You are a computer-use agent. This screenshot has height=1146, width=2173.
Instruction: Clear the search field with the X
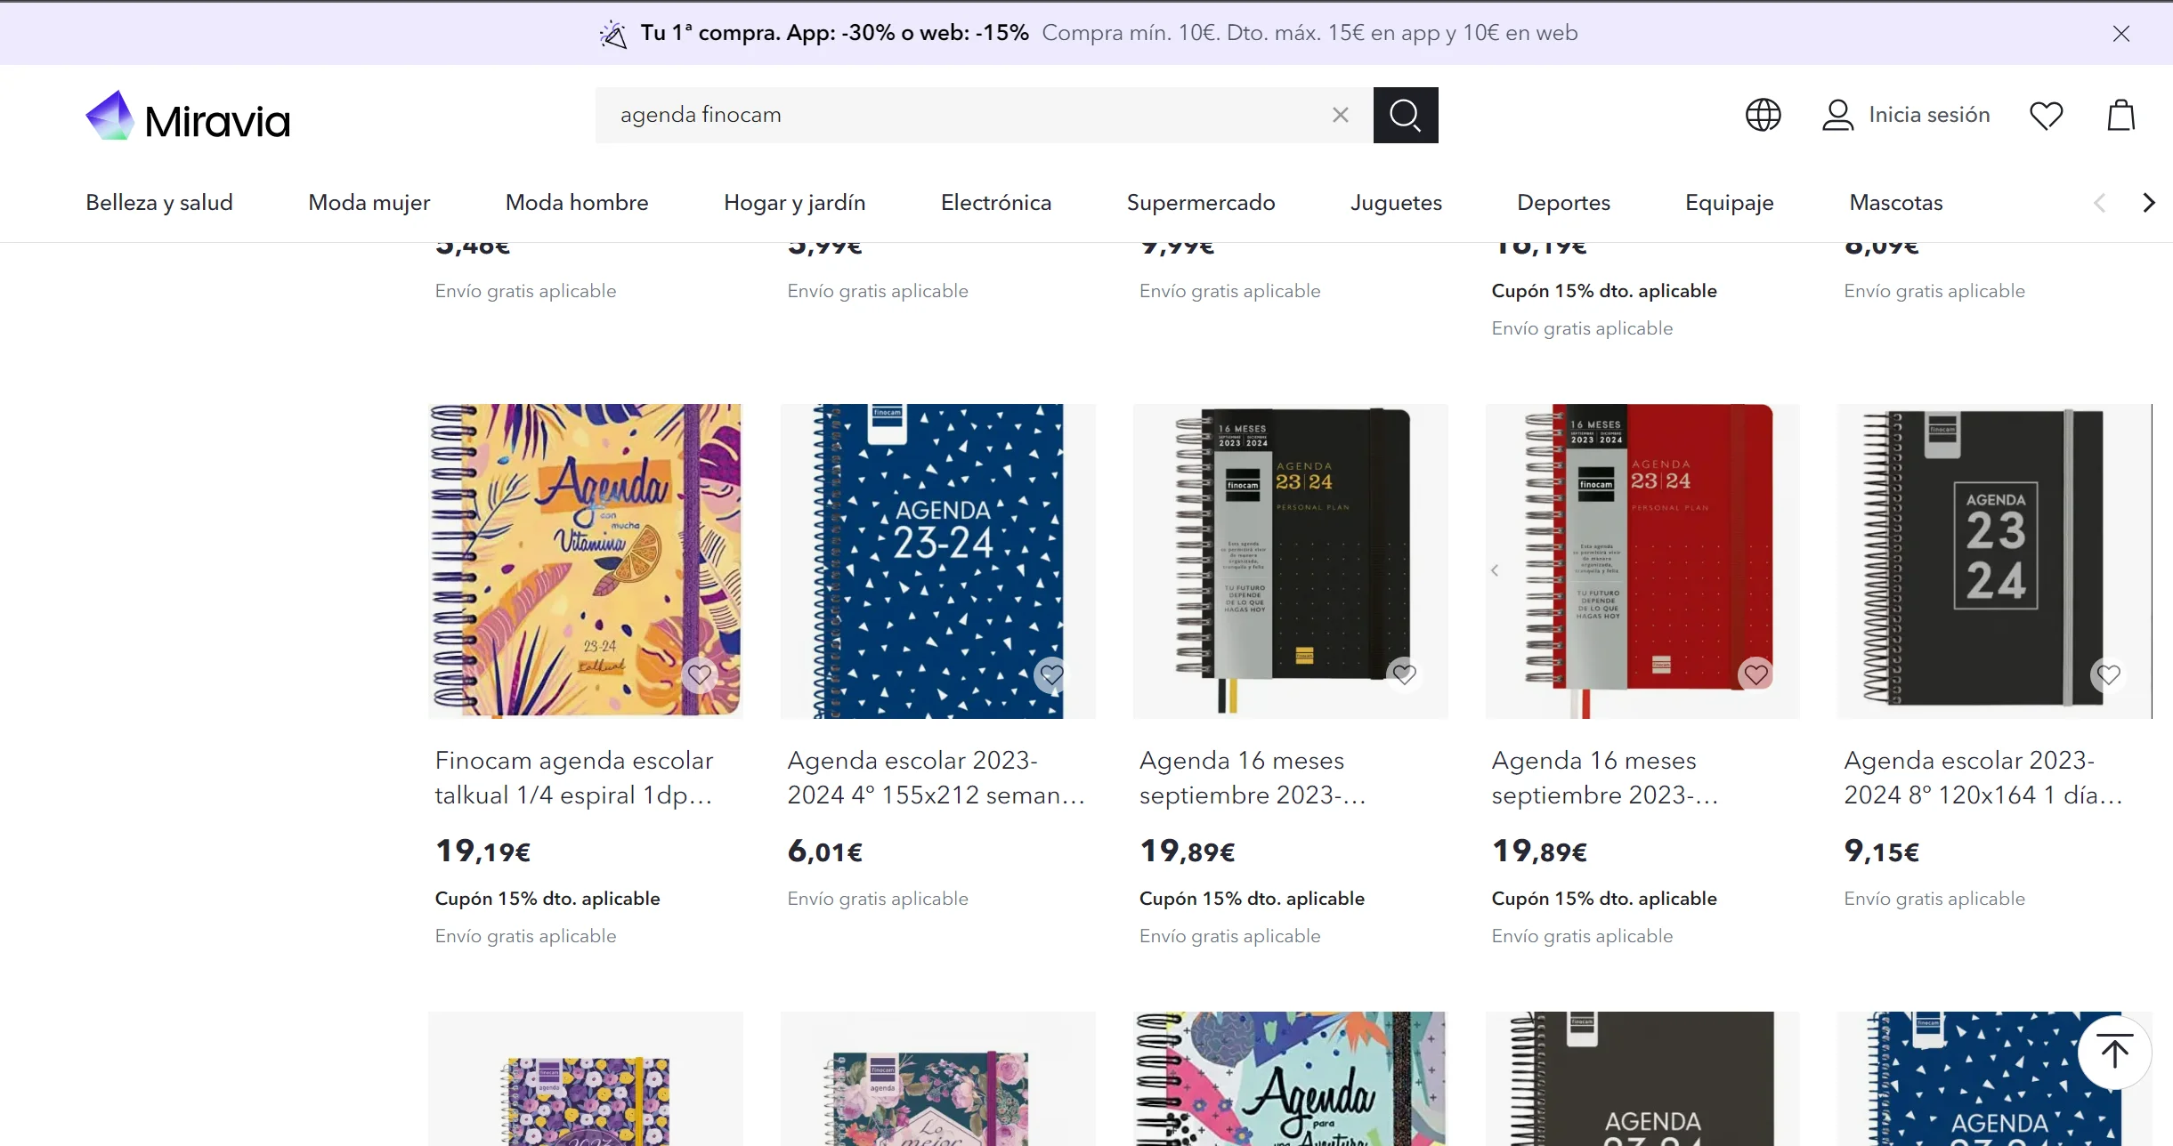click(x=1340, y=115)
